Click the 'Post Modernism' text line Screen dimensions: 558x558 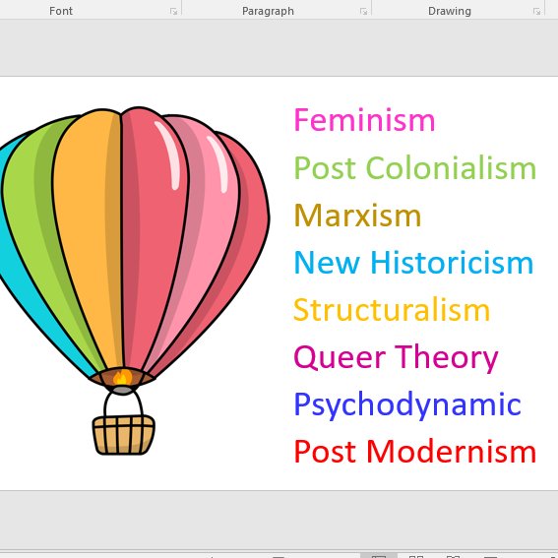415,451
